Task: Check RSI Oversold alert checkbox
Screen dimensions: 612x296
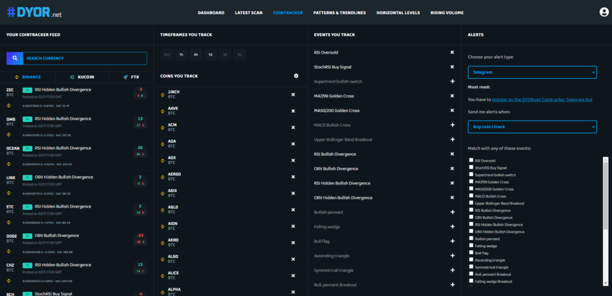Action: [x=471, y=160]
